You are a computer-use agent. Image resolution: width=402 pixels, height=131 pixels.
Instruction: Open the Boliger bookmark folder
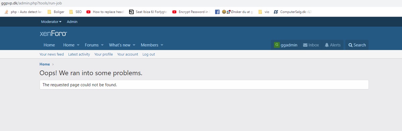click(x=56, y=12)
